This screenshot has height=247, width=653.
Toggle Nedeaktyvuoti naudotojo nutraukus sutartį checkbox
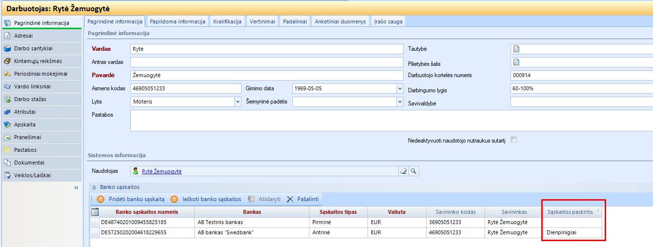click(x=513, y=140)
